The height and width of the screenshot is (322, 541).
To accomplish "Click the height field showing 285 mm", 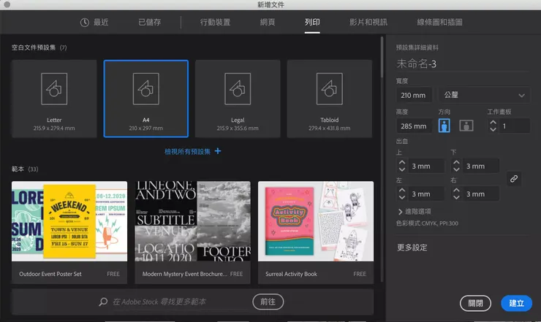I will (x=414, y=126).
